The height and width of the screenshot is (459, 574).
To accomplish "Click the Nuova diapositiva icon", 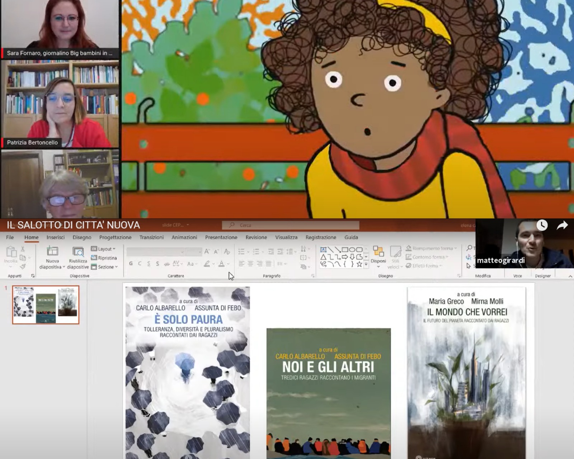I will [x=52, y=252].
